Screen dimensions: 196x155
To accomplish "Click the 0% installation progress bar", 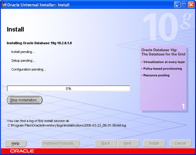I will (68, 88).
